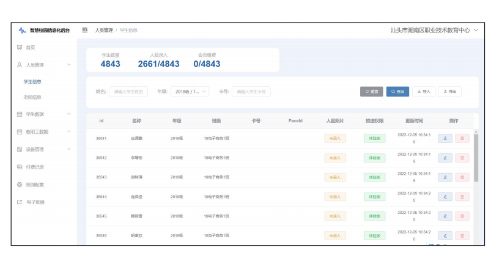This screenshot has width=499, height=253.
Task: Click edit icon for student id 36544
Action: (445, 197)
